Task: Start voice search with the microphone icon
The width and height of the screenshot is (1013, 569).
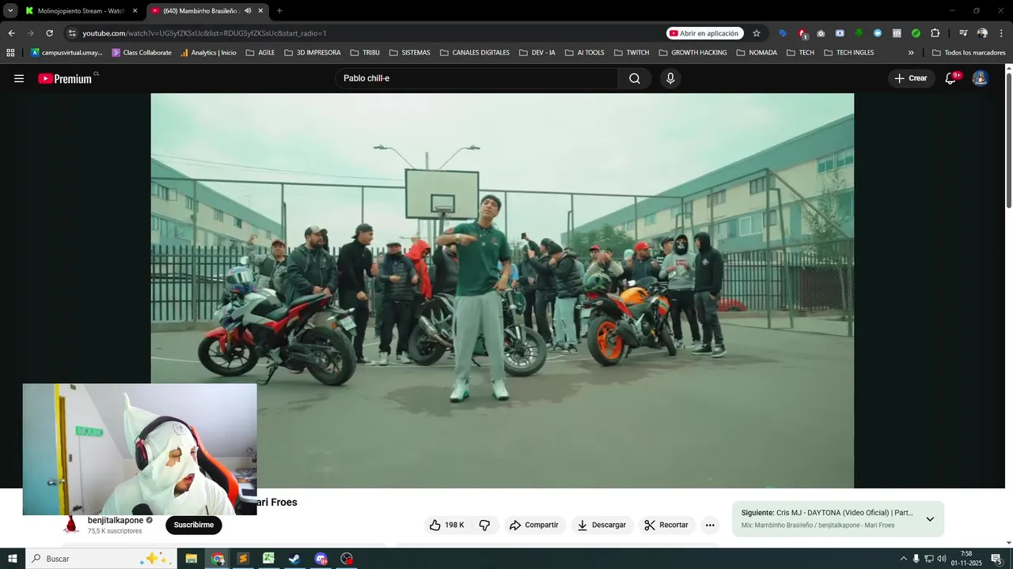Action: tap(670, 78)
